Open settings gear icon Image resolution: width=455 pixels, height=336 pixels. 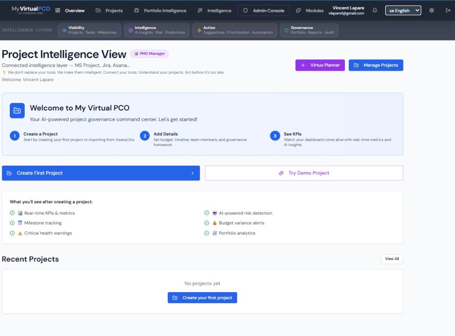431,11
